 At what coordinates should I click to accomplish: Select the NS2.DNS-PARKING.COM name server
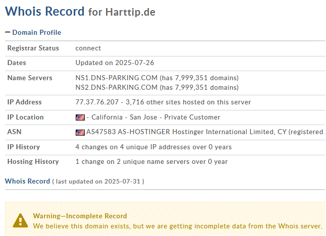pos(116,87)
